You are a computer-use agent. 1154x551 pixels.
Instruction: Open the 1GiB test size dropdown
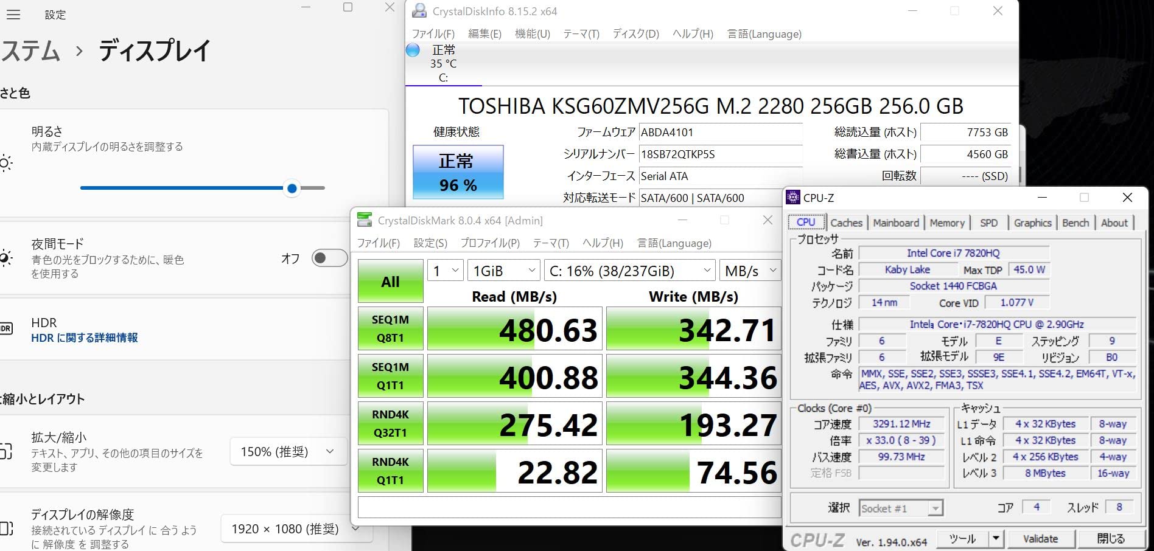pyautogui.click(x=504, y=271)
